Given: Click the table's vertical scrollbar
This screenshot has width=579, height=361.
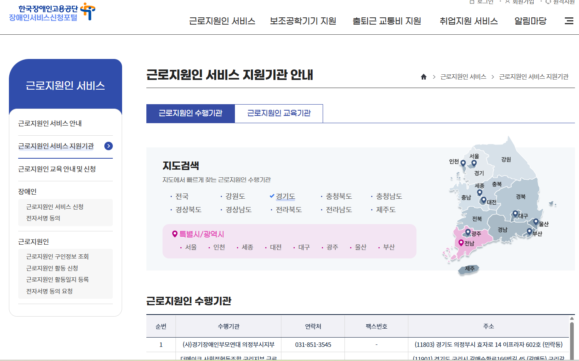Looking at the screenshot, I should click(x=572, y=339).
